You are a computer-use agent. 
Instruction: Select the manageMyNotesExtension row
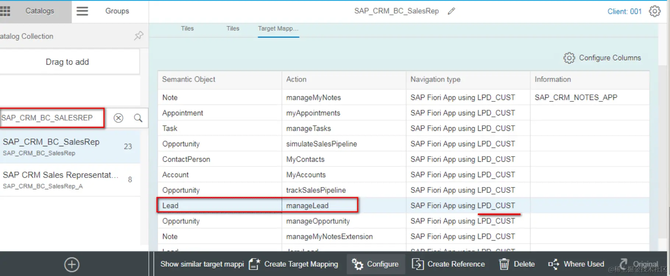click(403, 236)
